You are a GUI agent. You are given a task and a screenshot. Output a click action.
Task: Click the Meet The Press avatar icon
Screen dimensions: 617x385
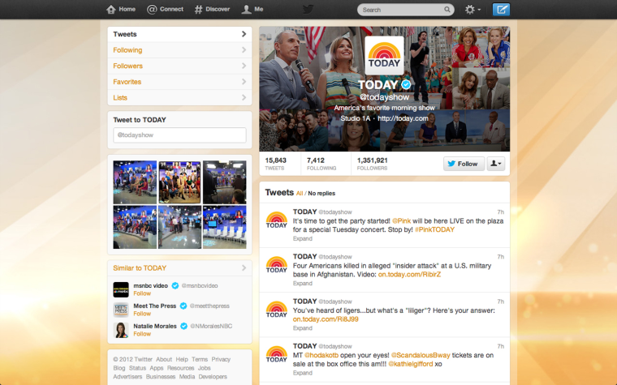tap(121, 310)
